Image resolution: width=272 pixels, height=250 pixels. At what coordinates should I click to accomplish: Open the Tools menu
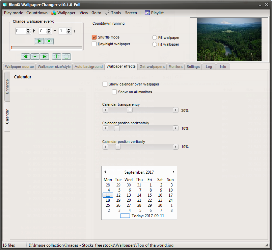113,13
